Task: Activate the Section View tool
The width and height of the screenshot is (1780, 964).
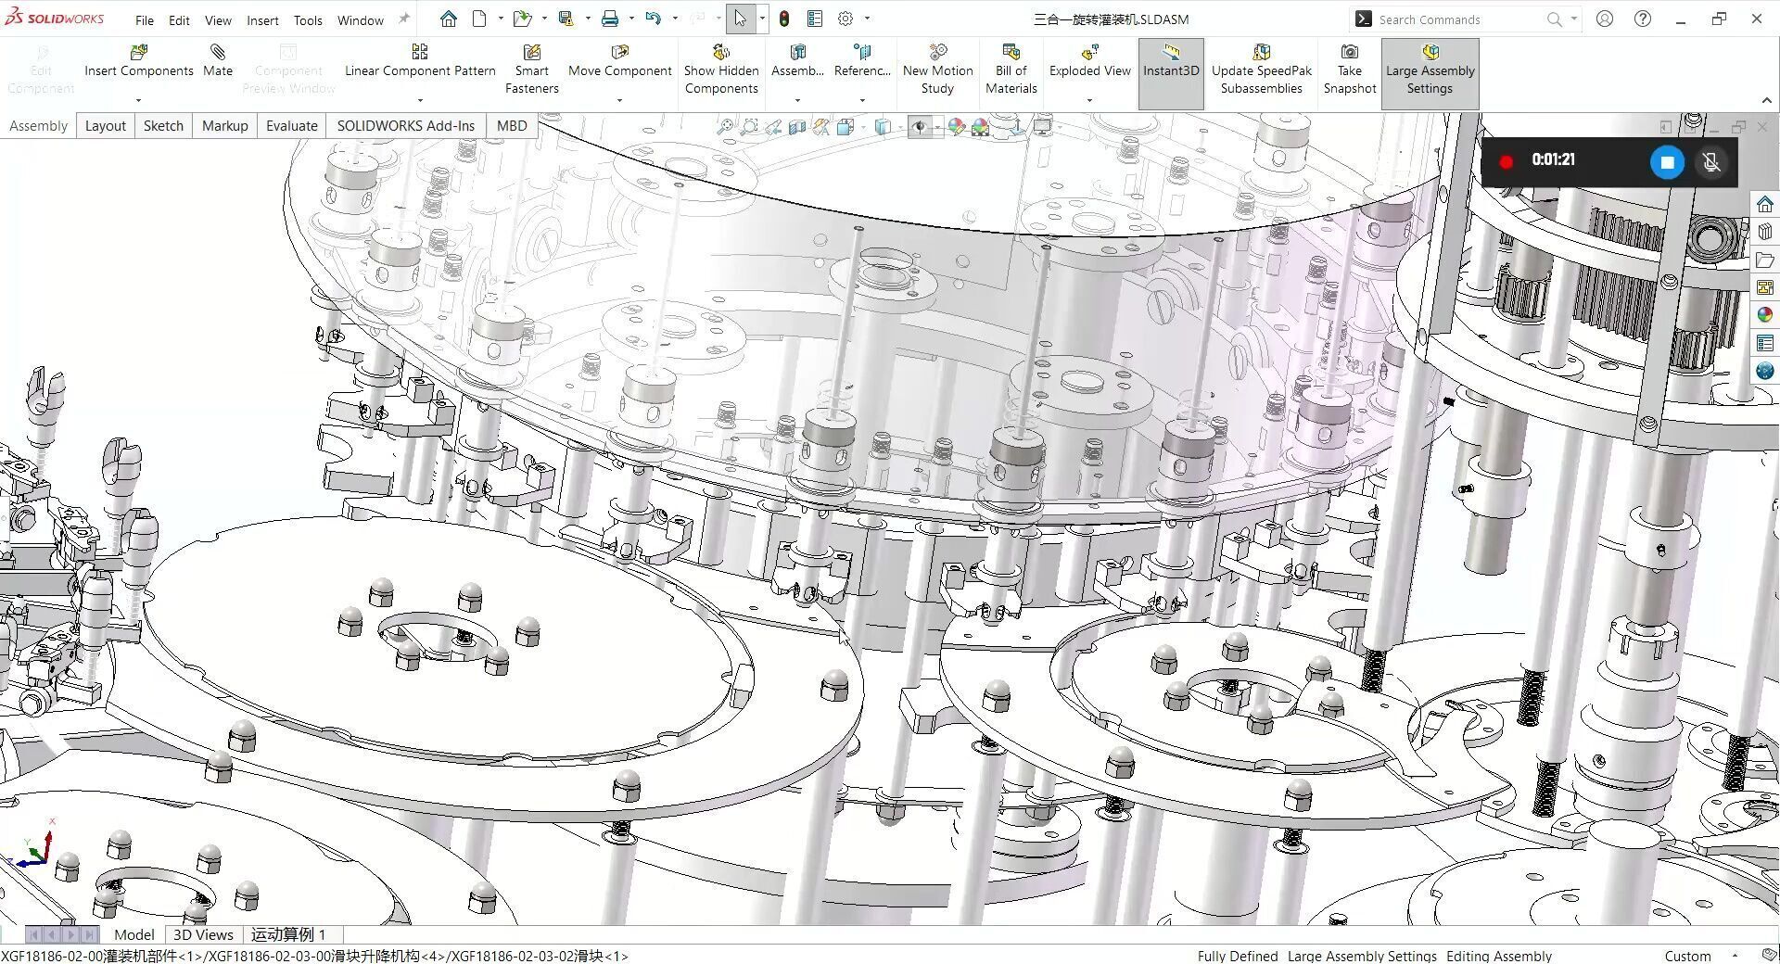Action: [x=797, y=127]
